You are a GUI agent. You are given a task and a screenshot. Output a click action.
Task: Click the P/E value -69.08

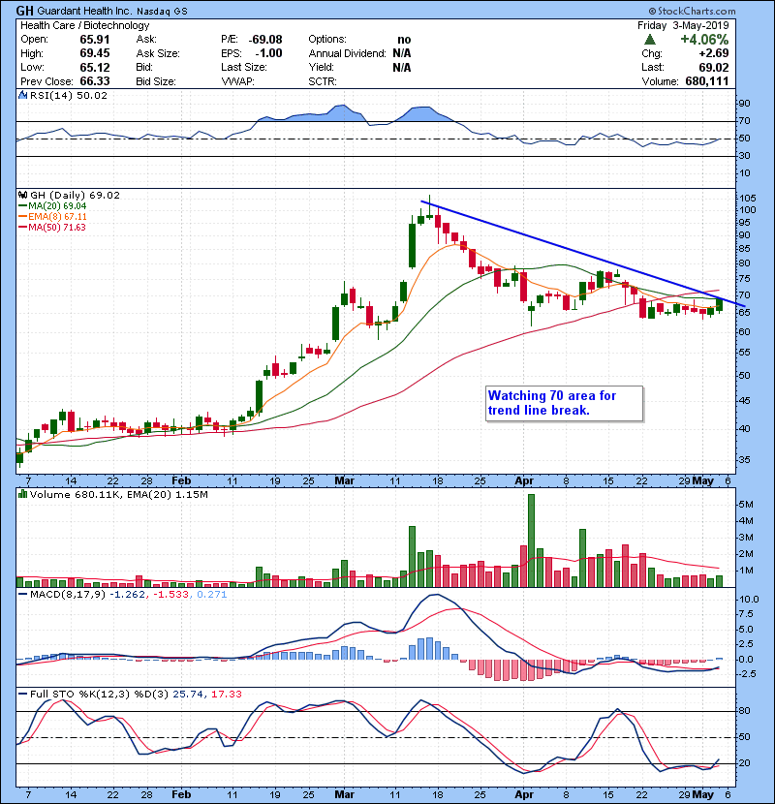pos(265,40)
